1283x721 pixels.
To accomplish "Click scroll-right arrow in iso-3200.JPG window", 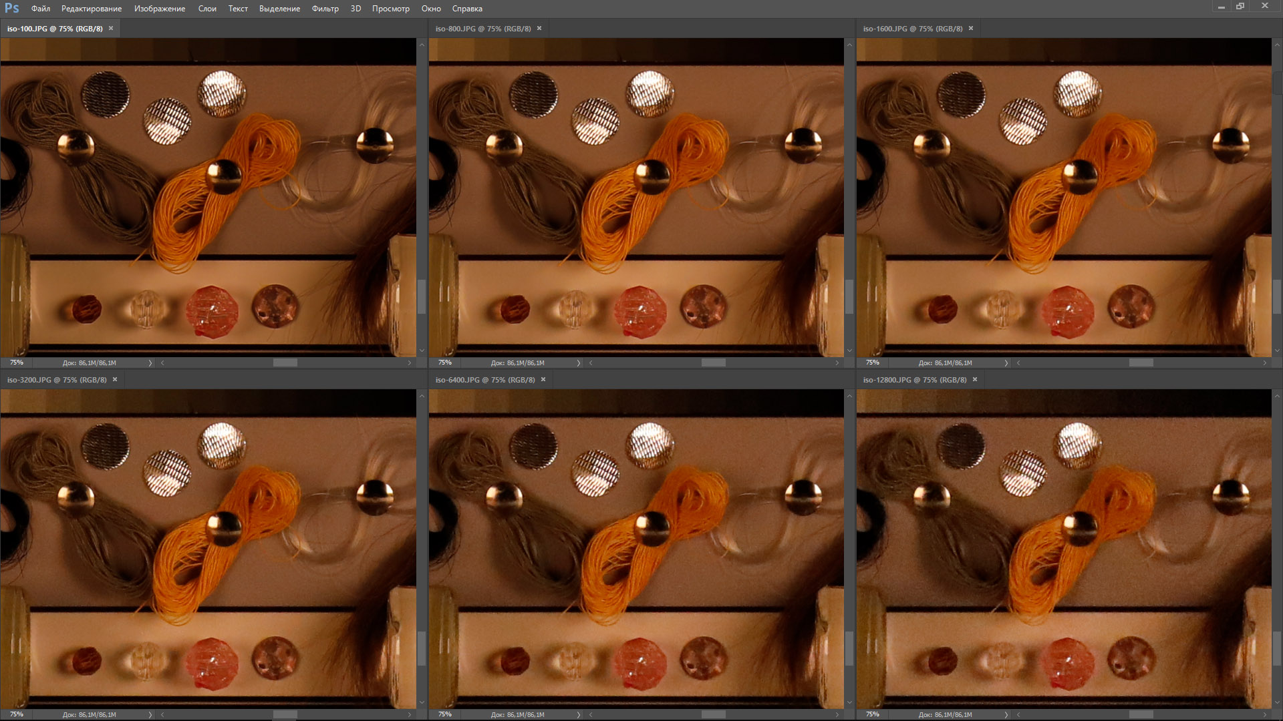I will coord(410,714).
